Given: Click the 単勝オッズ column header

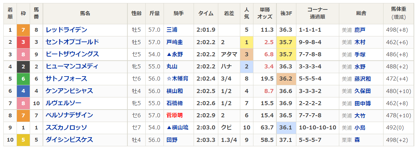Looking at the screenshot, I should click(x=265, y=13).
